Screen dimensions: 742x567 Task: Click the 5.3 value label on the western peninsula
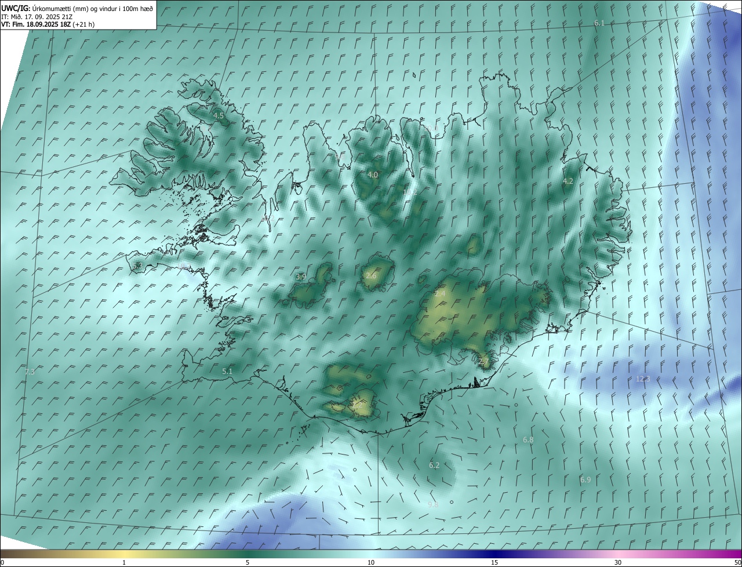[x=137, y=265]
